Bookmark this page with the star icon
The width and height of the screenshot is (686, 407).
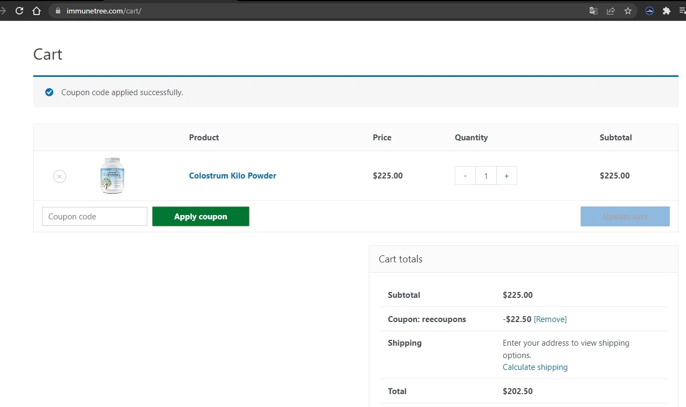pos(628,11)
